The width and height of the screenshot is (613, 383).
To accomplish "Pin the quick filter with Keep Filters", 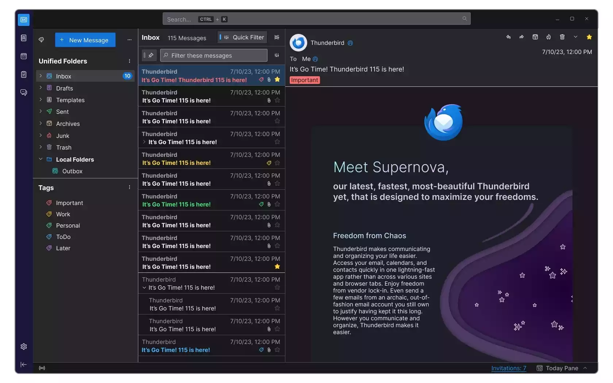I will (x=149, y=55).
